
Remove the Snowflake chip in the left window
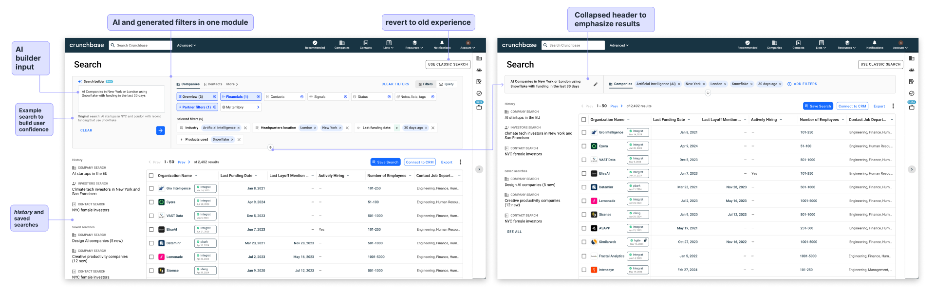click(x=232, y=140)
